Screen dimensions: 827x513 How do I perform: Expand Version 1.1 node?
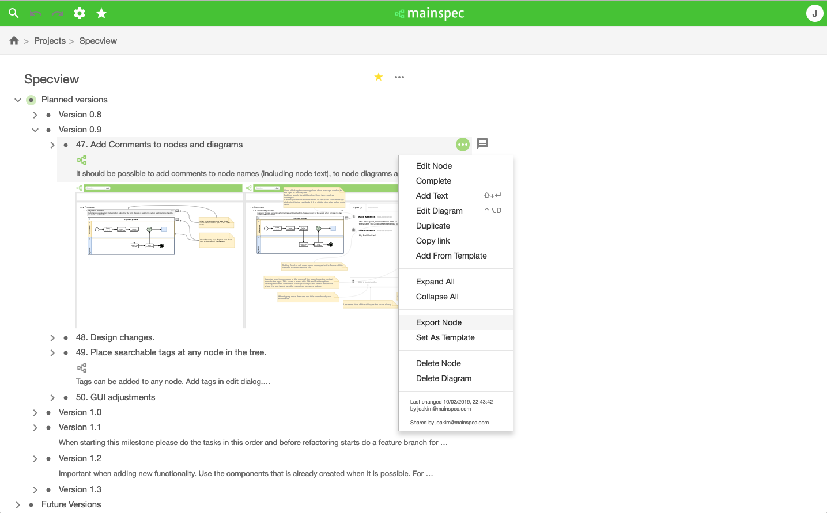click(35, 428)
